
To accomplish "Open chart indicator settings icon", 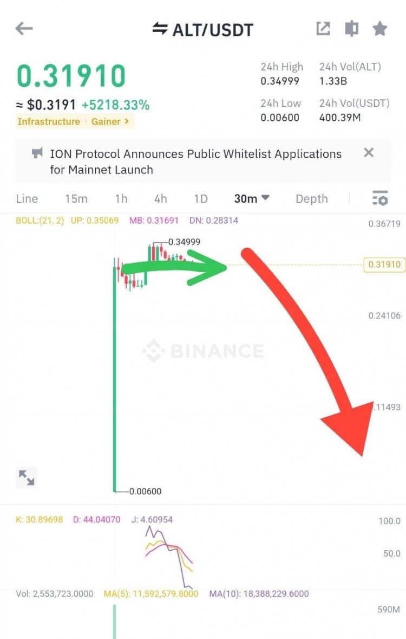I will 380,198.
